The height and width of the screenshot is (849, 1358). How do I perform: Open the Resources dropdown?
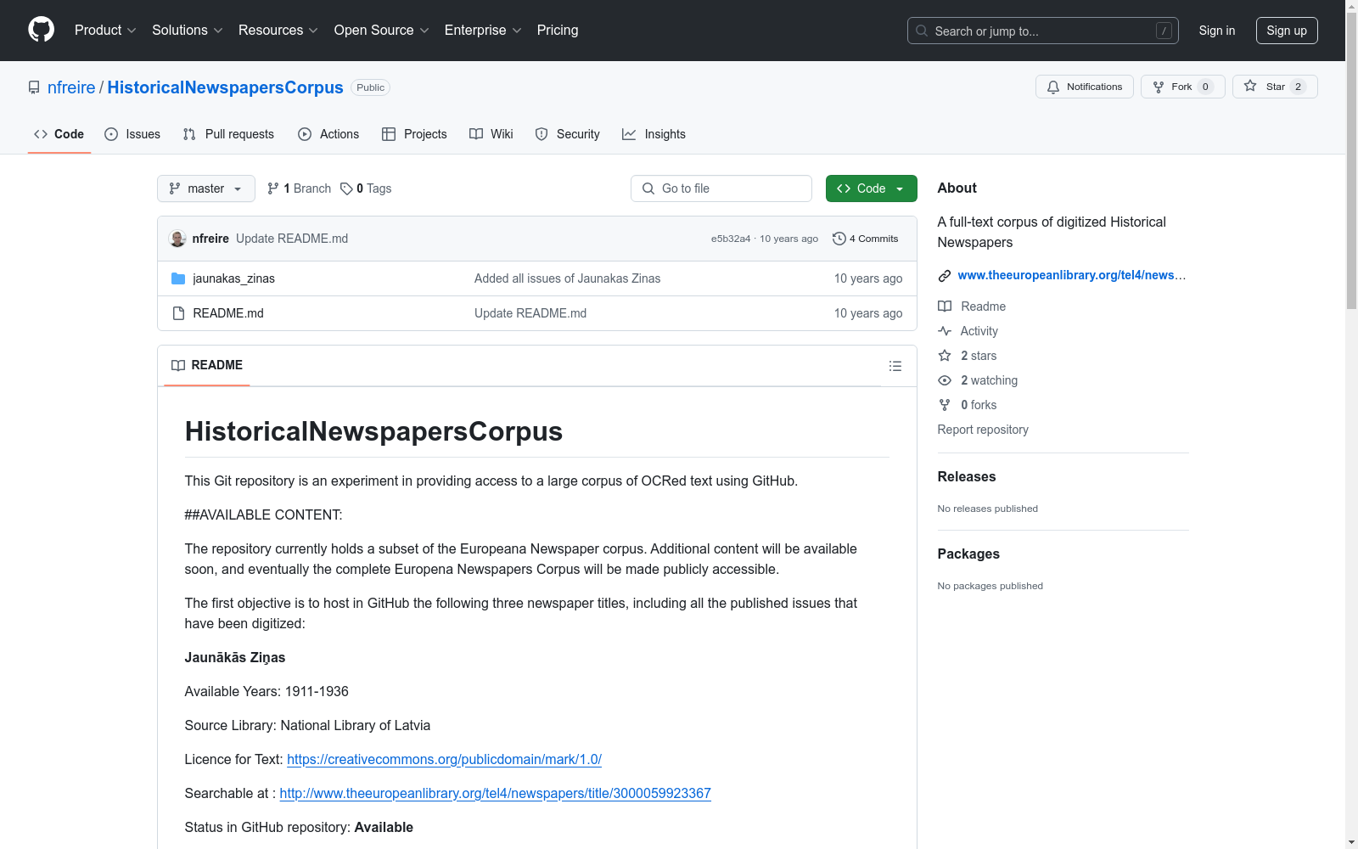(x=278, y=31)
